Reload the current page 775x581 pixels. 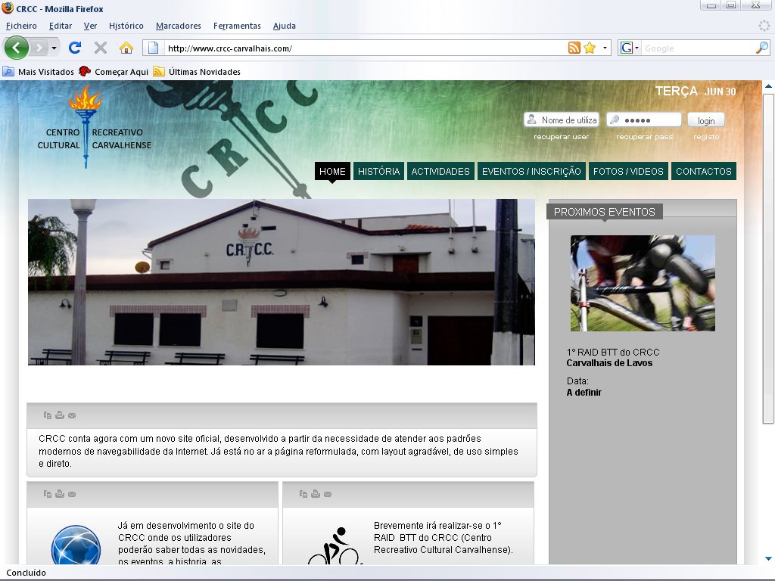click(75, 47)
